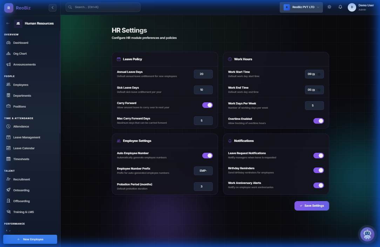The image size is (380, 247).
Task: Disable Birthday Reminders notifications
Action: [x=319, y=170]
